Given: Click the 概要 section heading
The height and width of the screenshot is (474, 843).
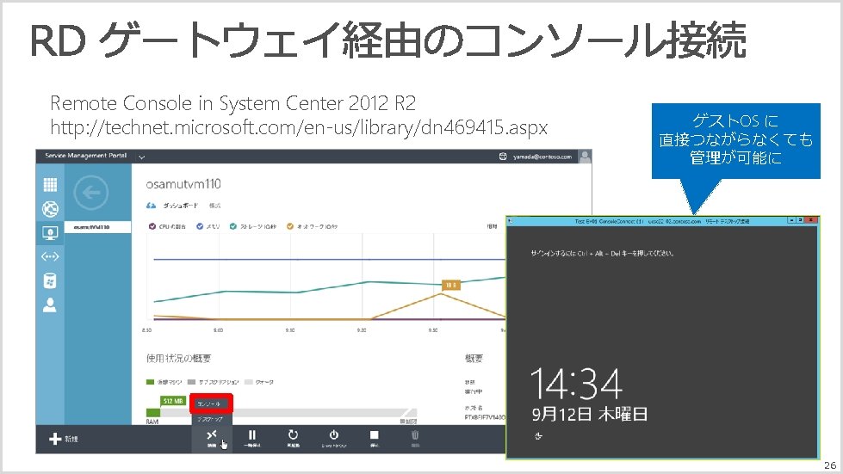Looking at the screenshot, I should pyautogui.click(x=474, y=358).
